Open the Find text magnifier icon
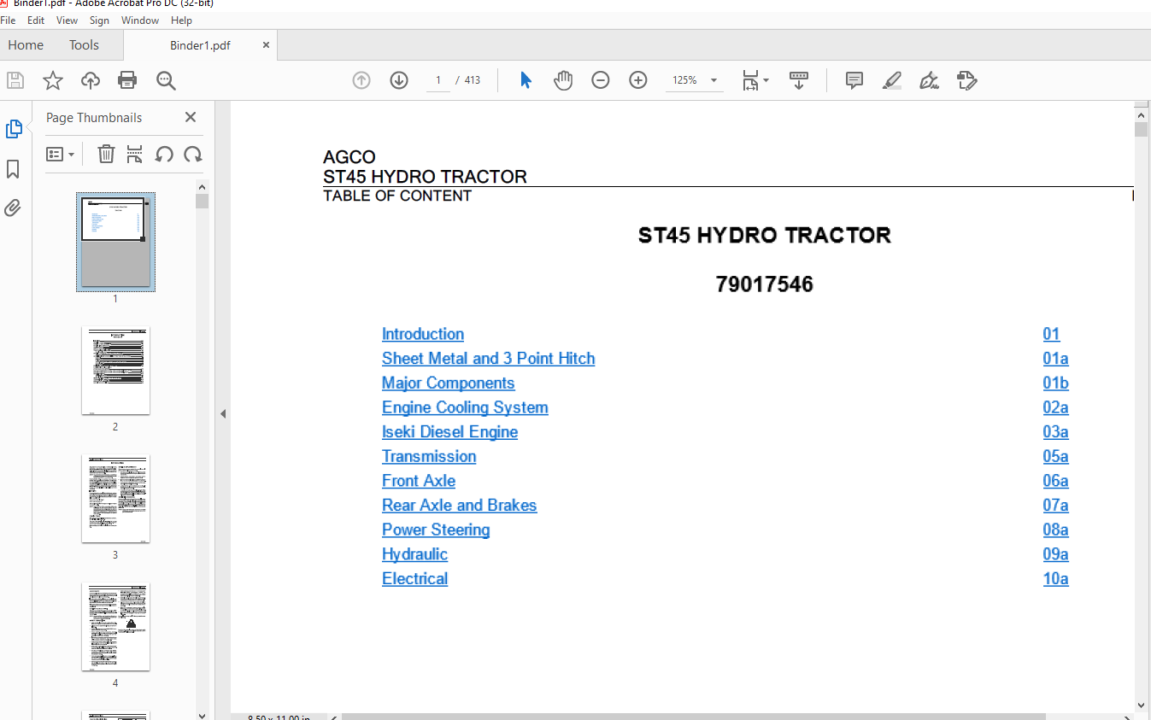 click(166, 80)
